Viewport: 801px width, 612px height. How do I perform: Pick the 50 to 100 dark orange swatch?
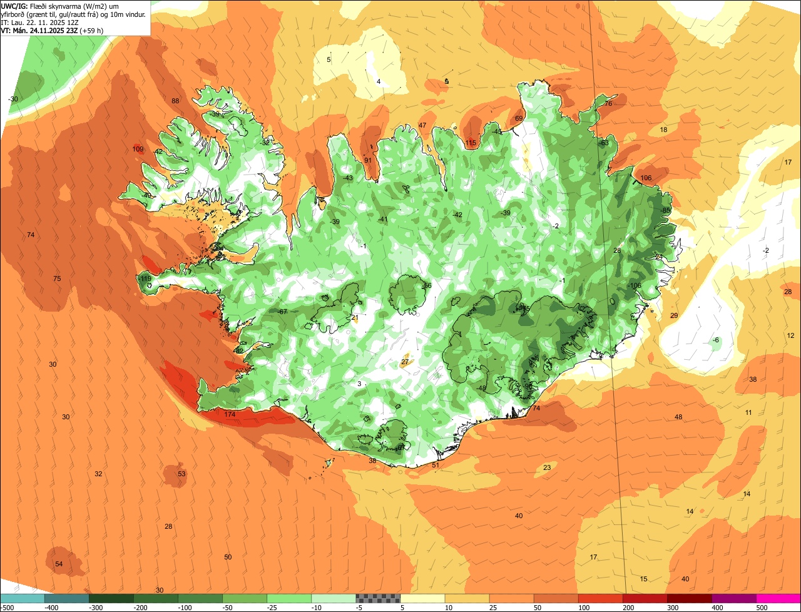pos(556,598)
